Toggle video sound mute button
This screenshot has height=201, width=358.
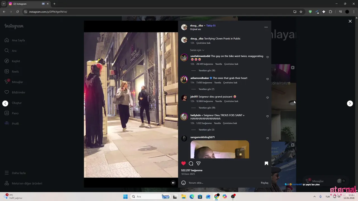coord(173,183)
